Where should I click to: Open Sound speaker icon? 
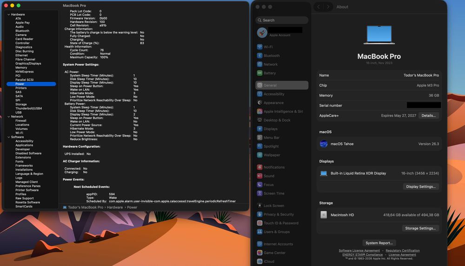[x=259, y=176]
